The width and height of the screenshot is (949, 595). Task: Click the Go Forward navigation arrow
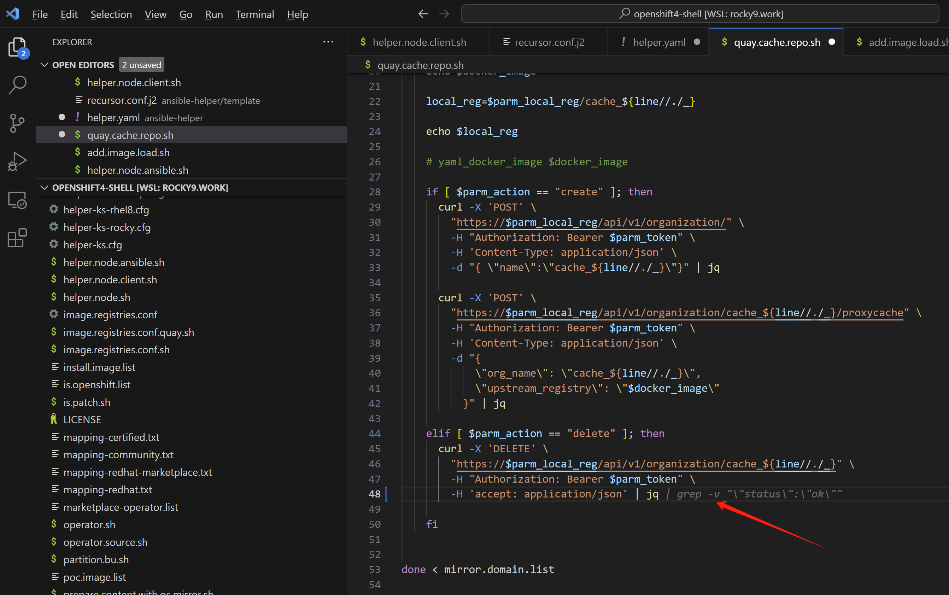[444, 14]
